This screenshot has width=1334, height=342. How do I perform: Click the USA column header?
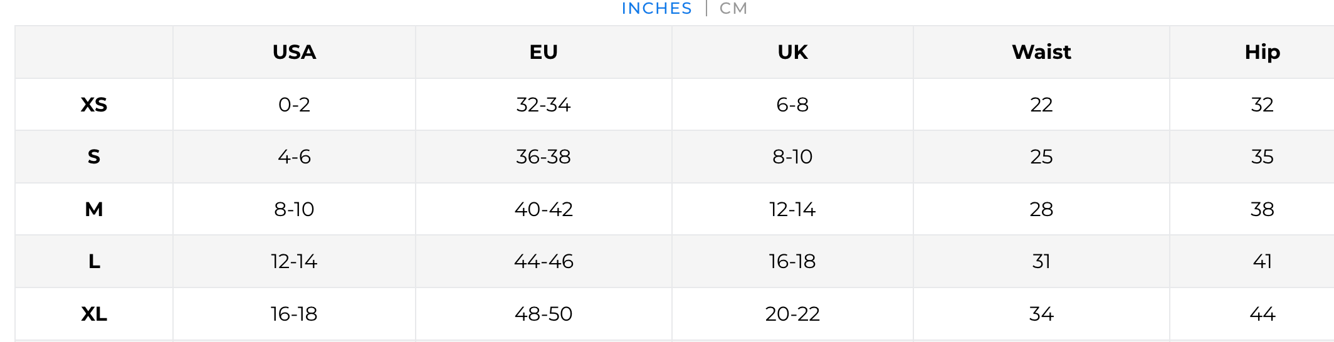(294, 52)
